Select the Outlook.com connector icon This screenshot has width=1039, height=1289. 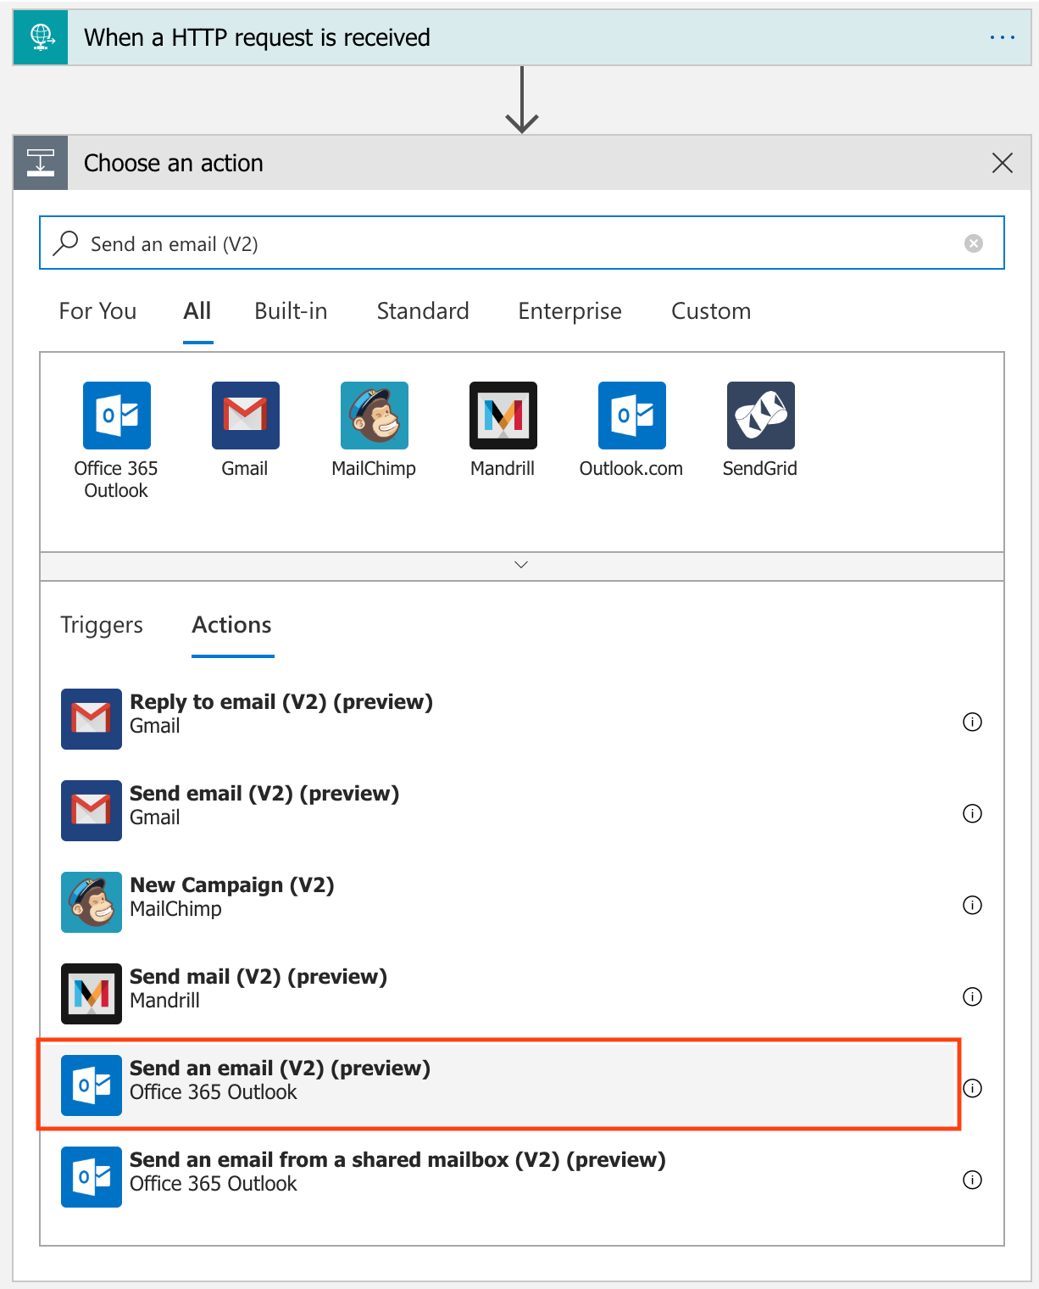[632, 416]
